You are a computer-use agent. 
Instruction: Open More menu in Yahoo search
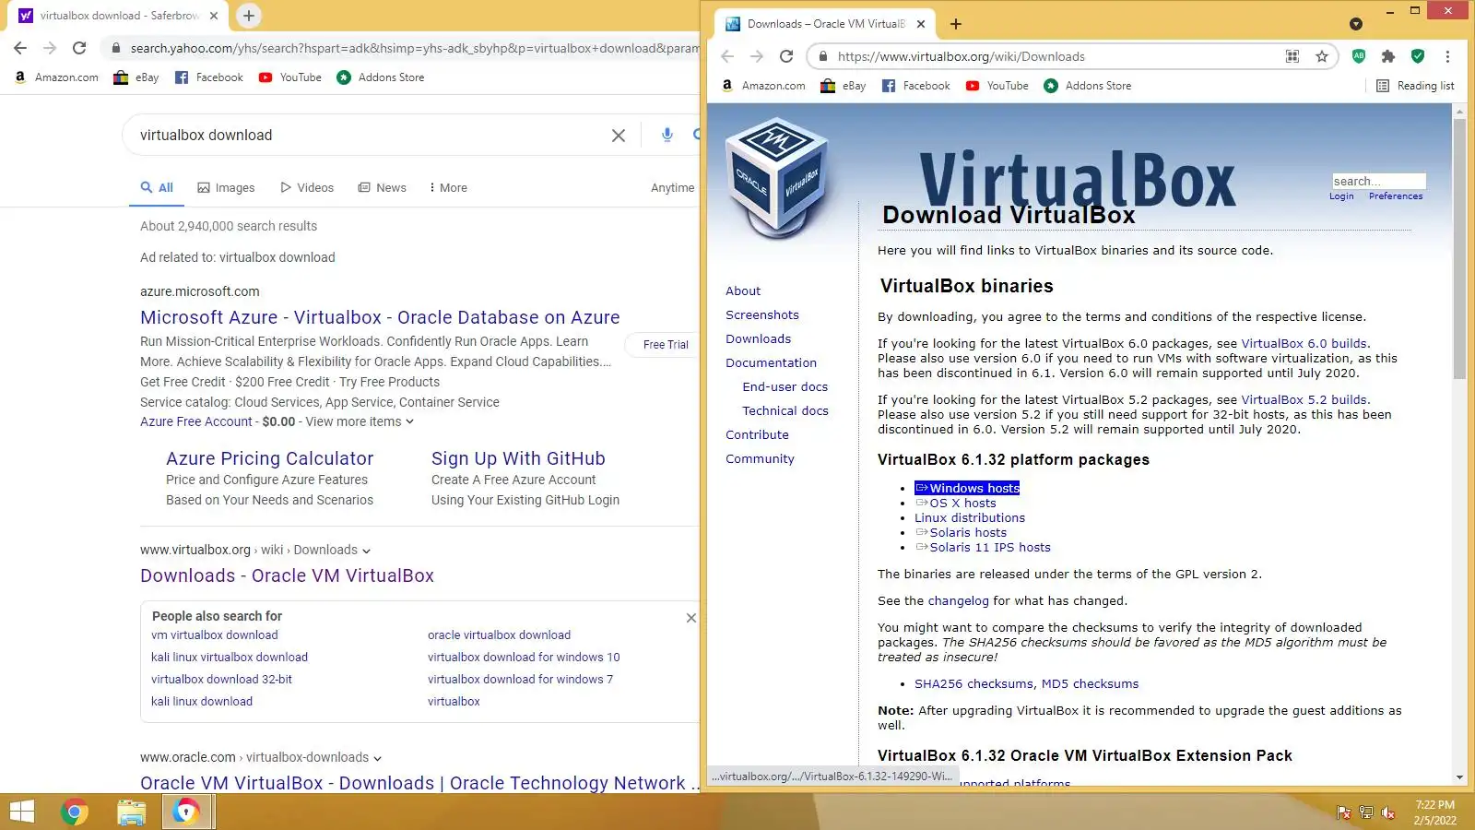[448, 187]
